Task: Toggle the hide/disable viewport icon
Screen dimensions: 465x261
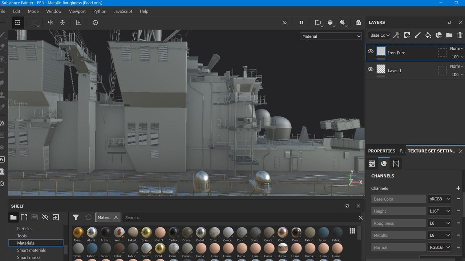Action: click(285, 23)
